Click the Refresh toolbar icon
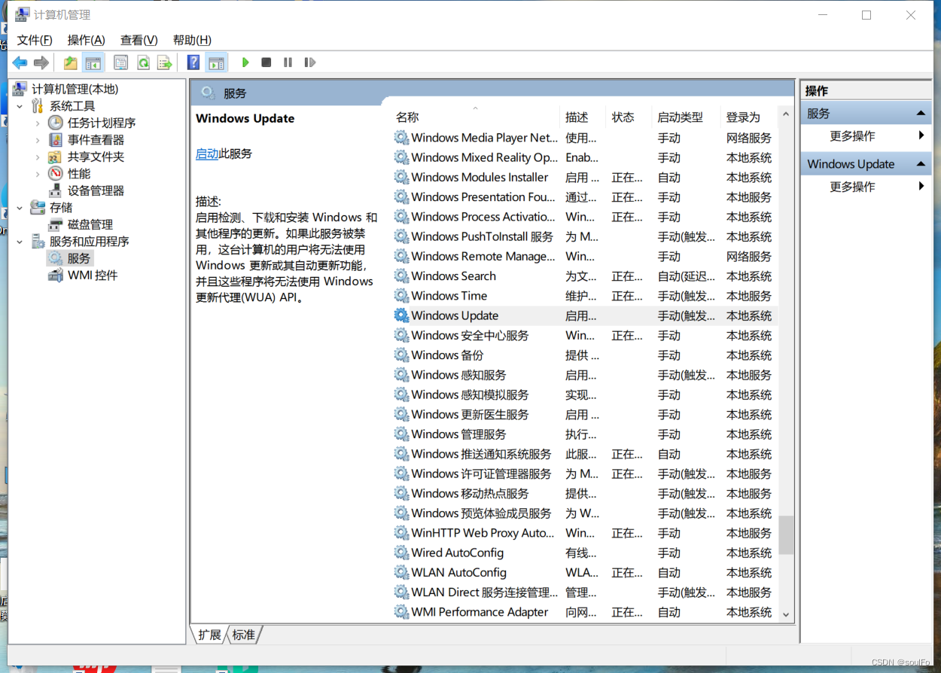The image size is (941, 673). (x=143, y=62)
